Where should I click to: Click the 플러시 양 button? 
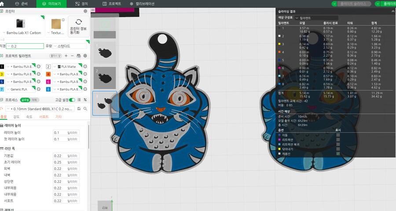[x=55, y=56]
